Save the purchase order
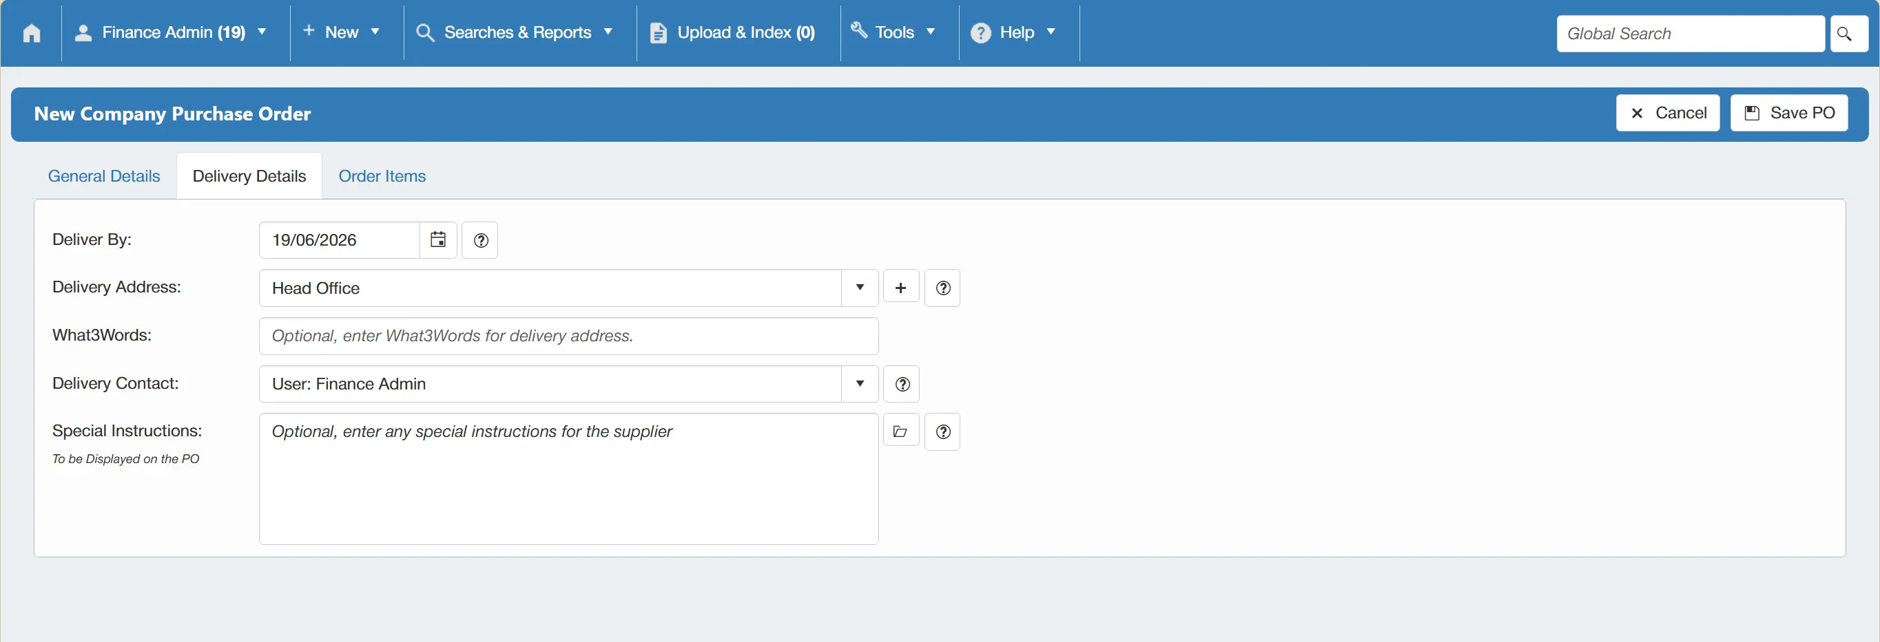This screenshot has width=1880, height=642. click(1789, 113)
